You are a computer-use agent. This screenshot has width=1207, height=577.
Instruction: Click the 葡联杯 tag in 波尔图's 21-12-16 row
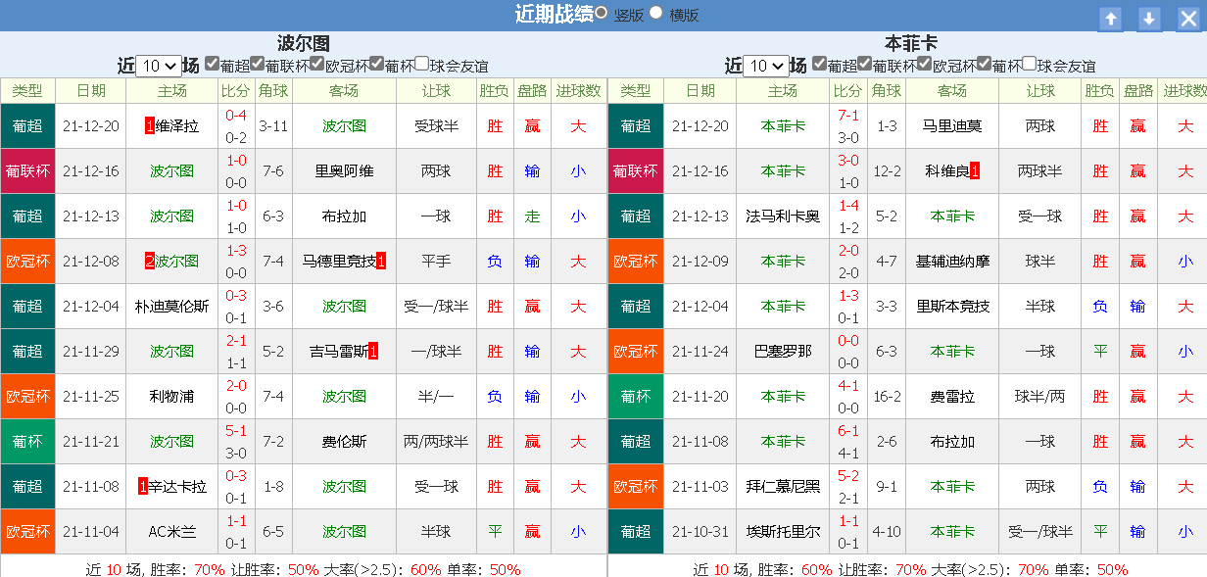[x=27, y=171]
